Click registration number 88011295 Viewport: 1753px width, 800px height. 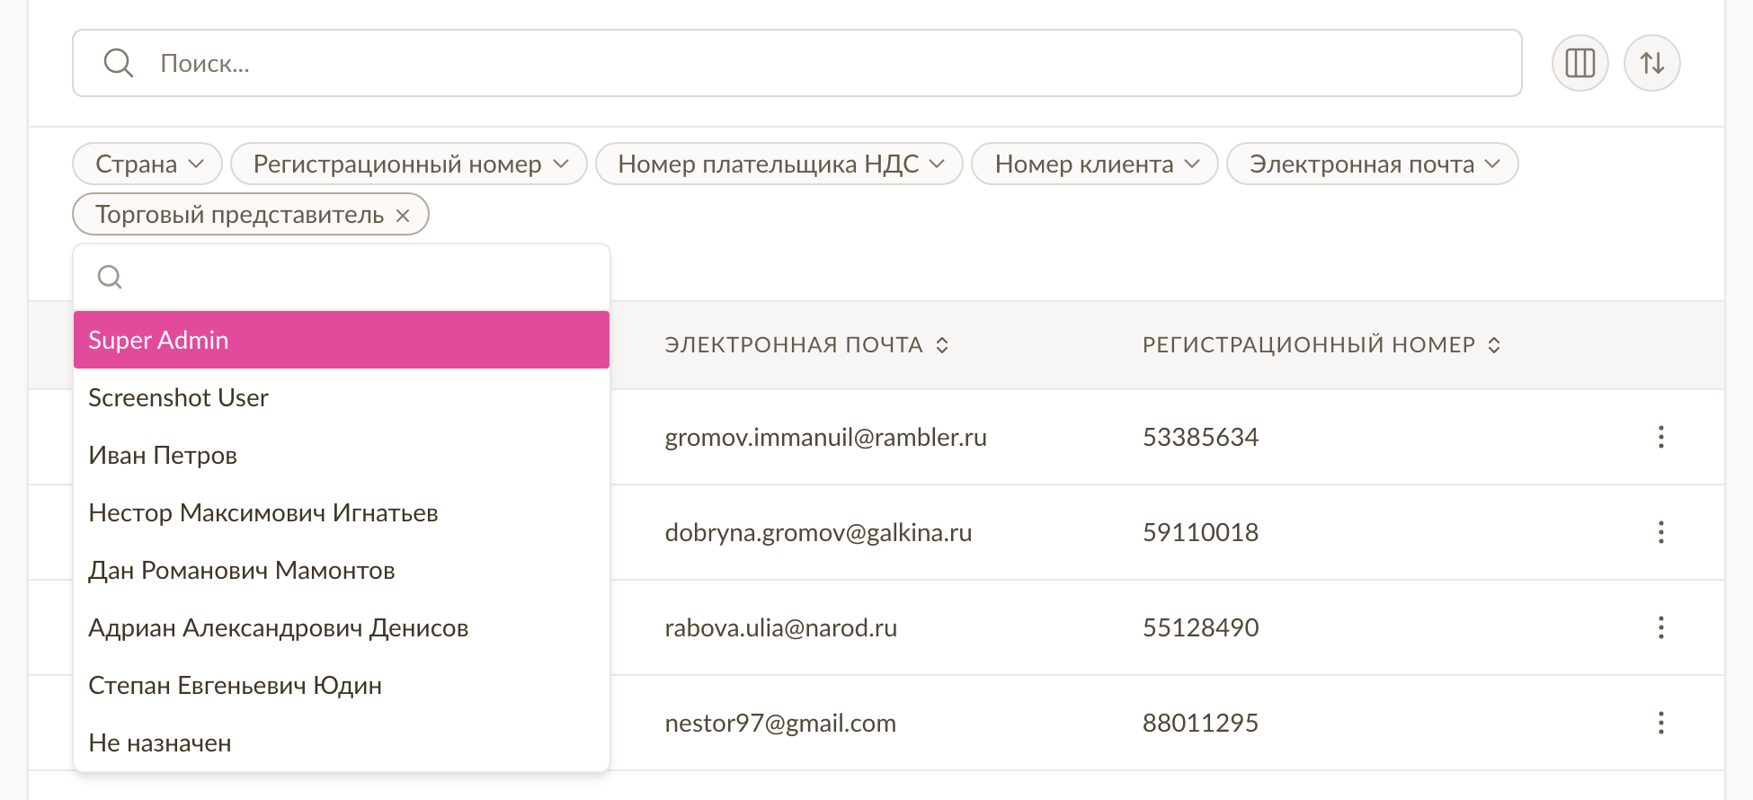click(1200, 723)
